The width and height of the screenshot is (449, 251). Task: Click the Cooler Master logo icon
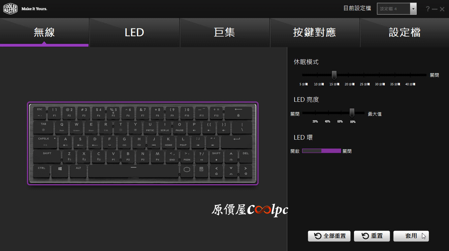tap(10, 9)
